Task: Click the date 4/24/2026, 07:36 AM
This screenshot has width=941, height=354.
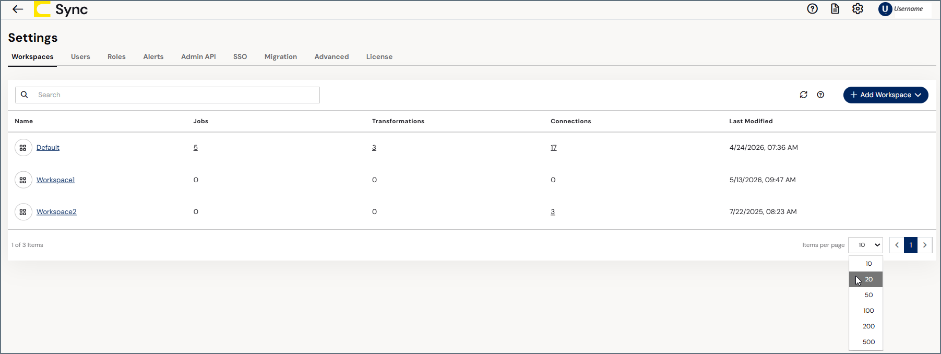Action: tap(764, 148)
